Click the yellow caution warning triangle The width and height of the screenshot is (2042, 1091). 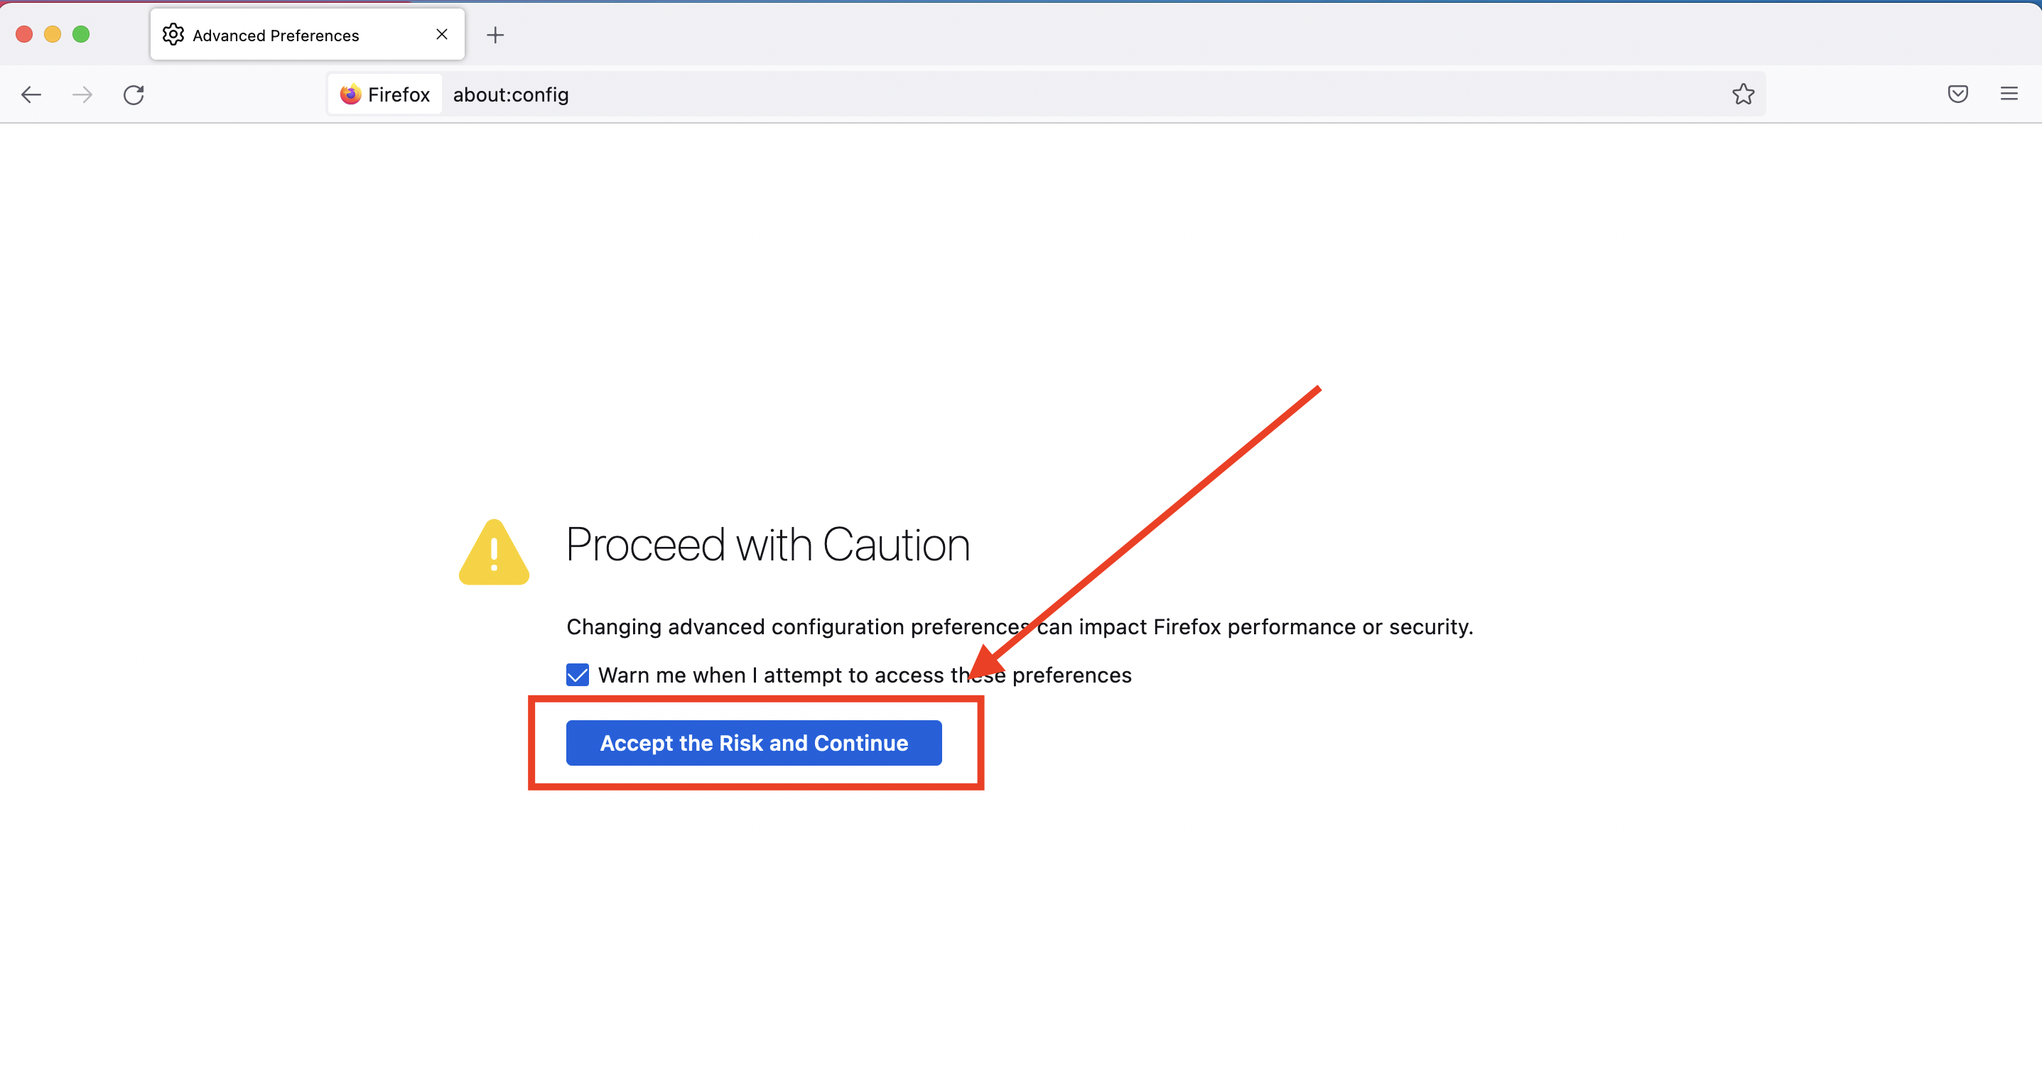click(x=494, y=553)
